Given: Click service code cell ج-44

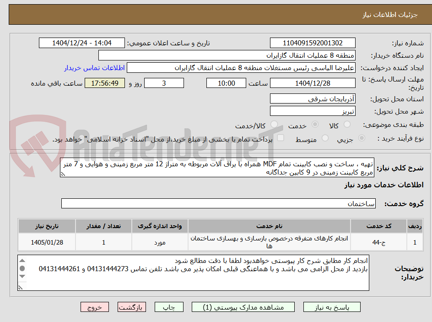Looking at the screenshot, I should pyautogui.click(x=378, y=242).
